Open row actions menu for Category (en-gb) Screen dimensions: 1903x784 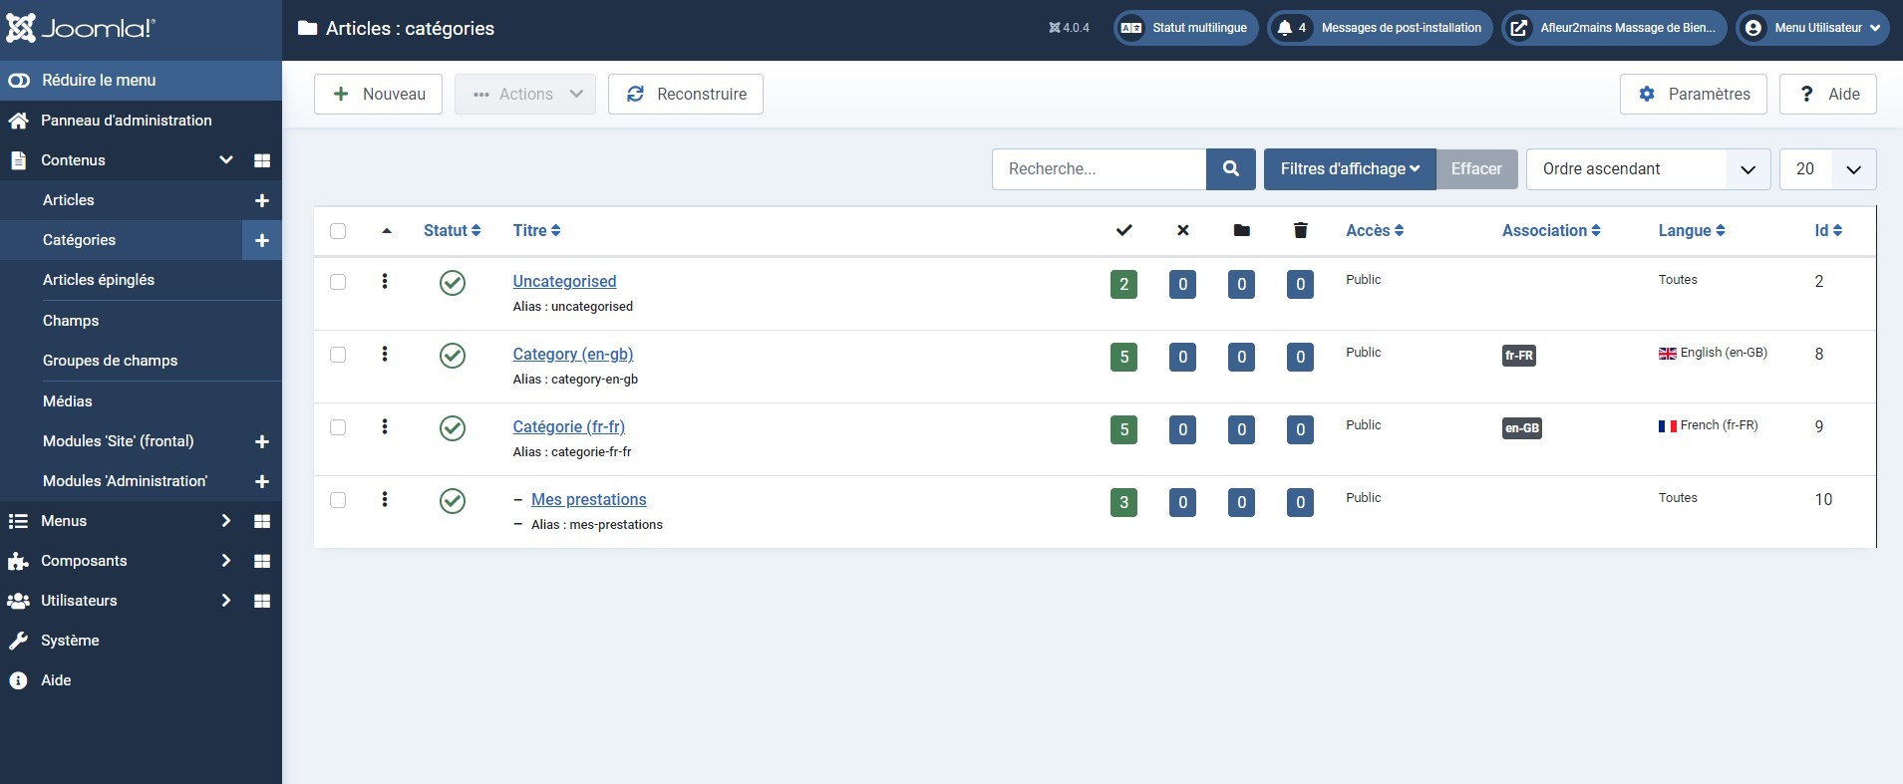click(385, 355)
